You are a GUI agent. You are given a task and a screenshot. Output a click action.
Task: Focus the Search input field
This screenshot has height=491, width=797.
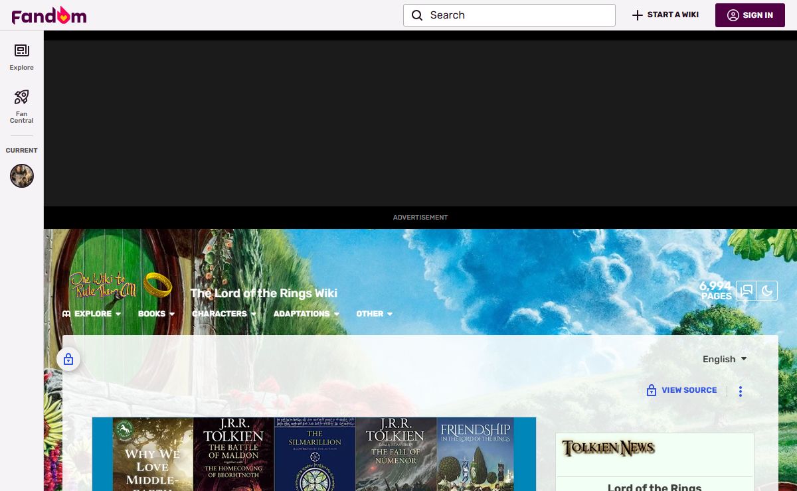click(x=509, y=15)
